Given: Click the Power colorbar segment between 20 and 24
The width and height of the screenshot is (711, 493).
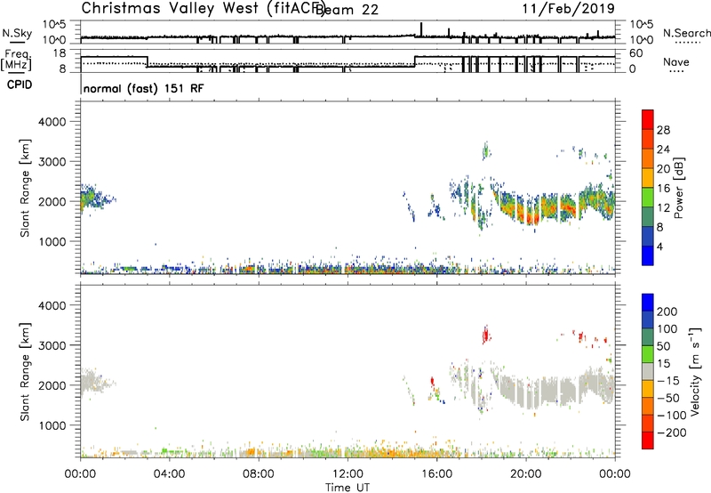Looking at the screenshot, I should coord(648,158).
